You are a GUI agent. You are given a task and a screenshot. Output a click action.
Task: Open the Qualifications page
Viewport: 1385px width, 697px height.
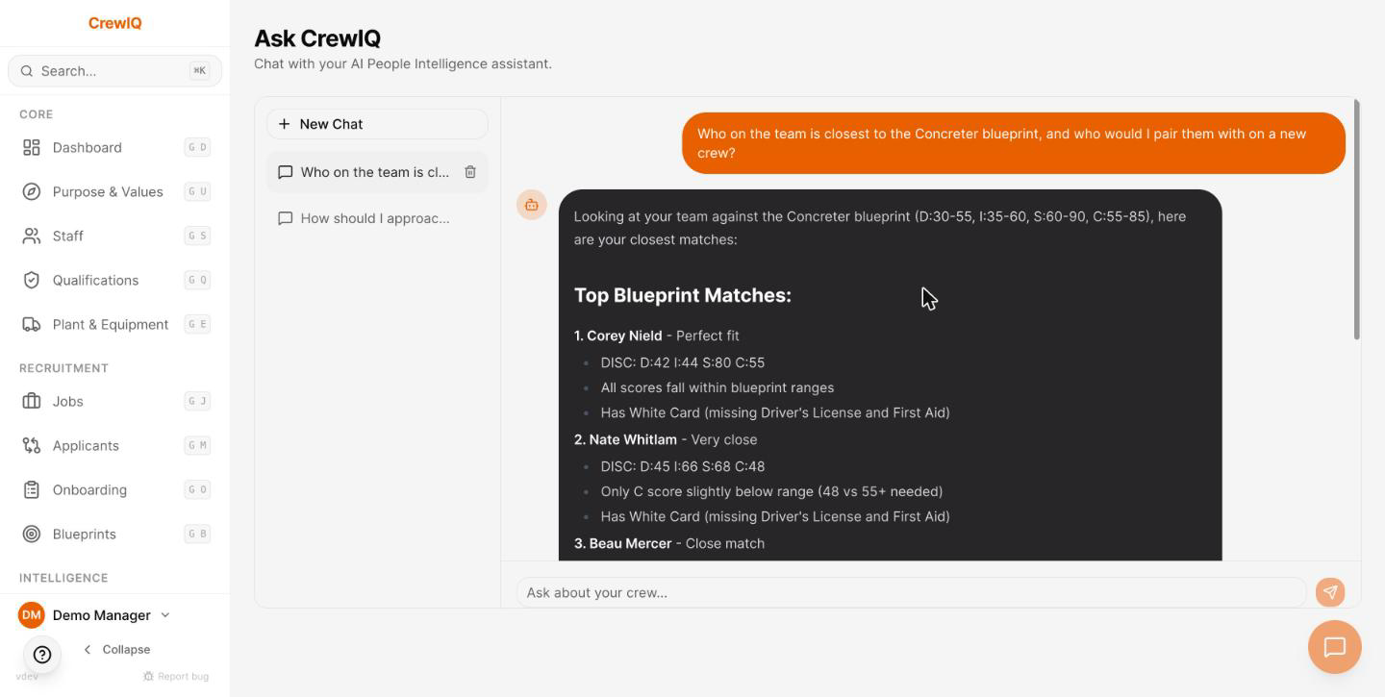[114, 280]
